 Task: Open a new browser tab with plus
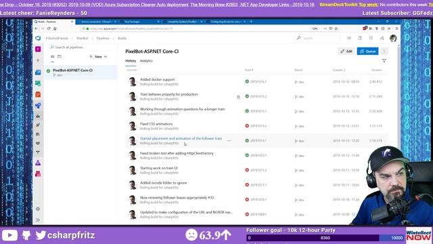tap(251, 22)
